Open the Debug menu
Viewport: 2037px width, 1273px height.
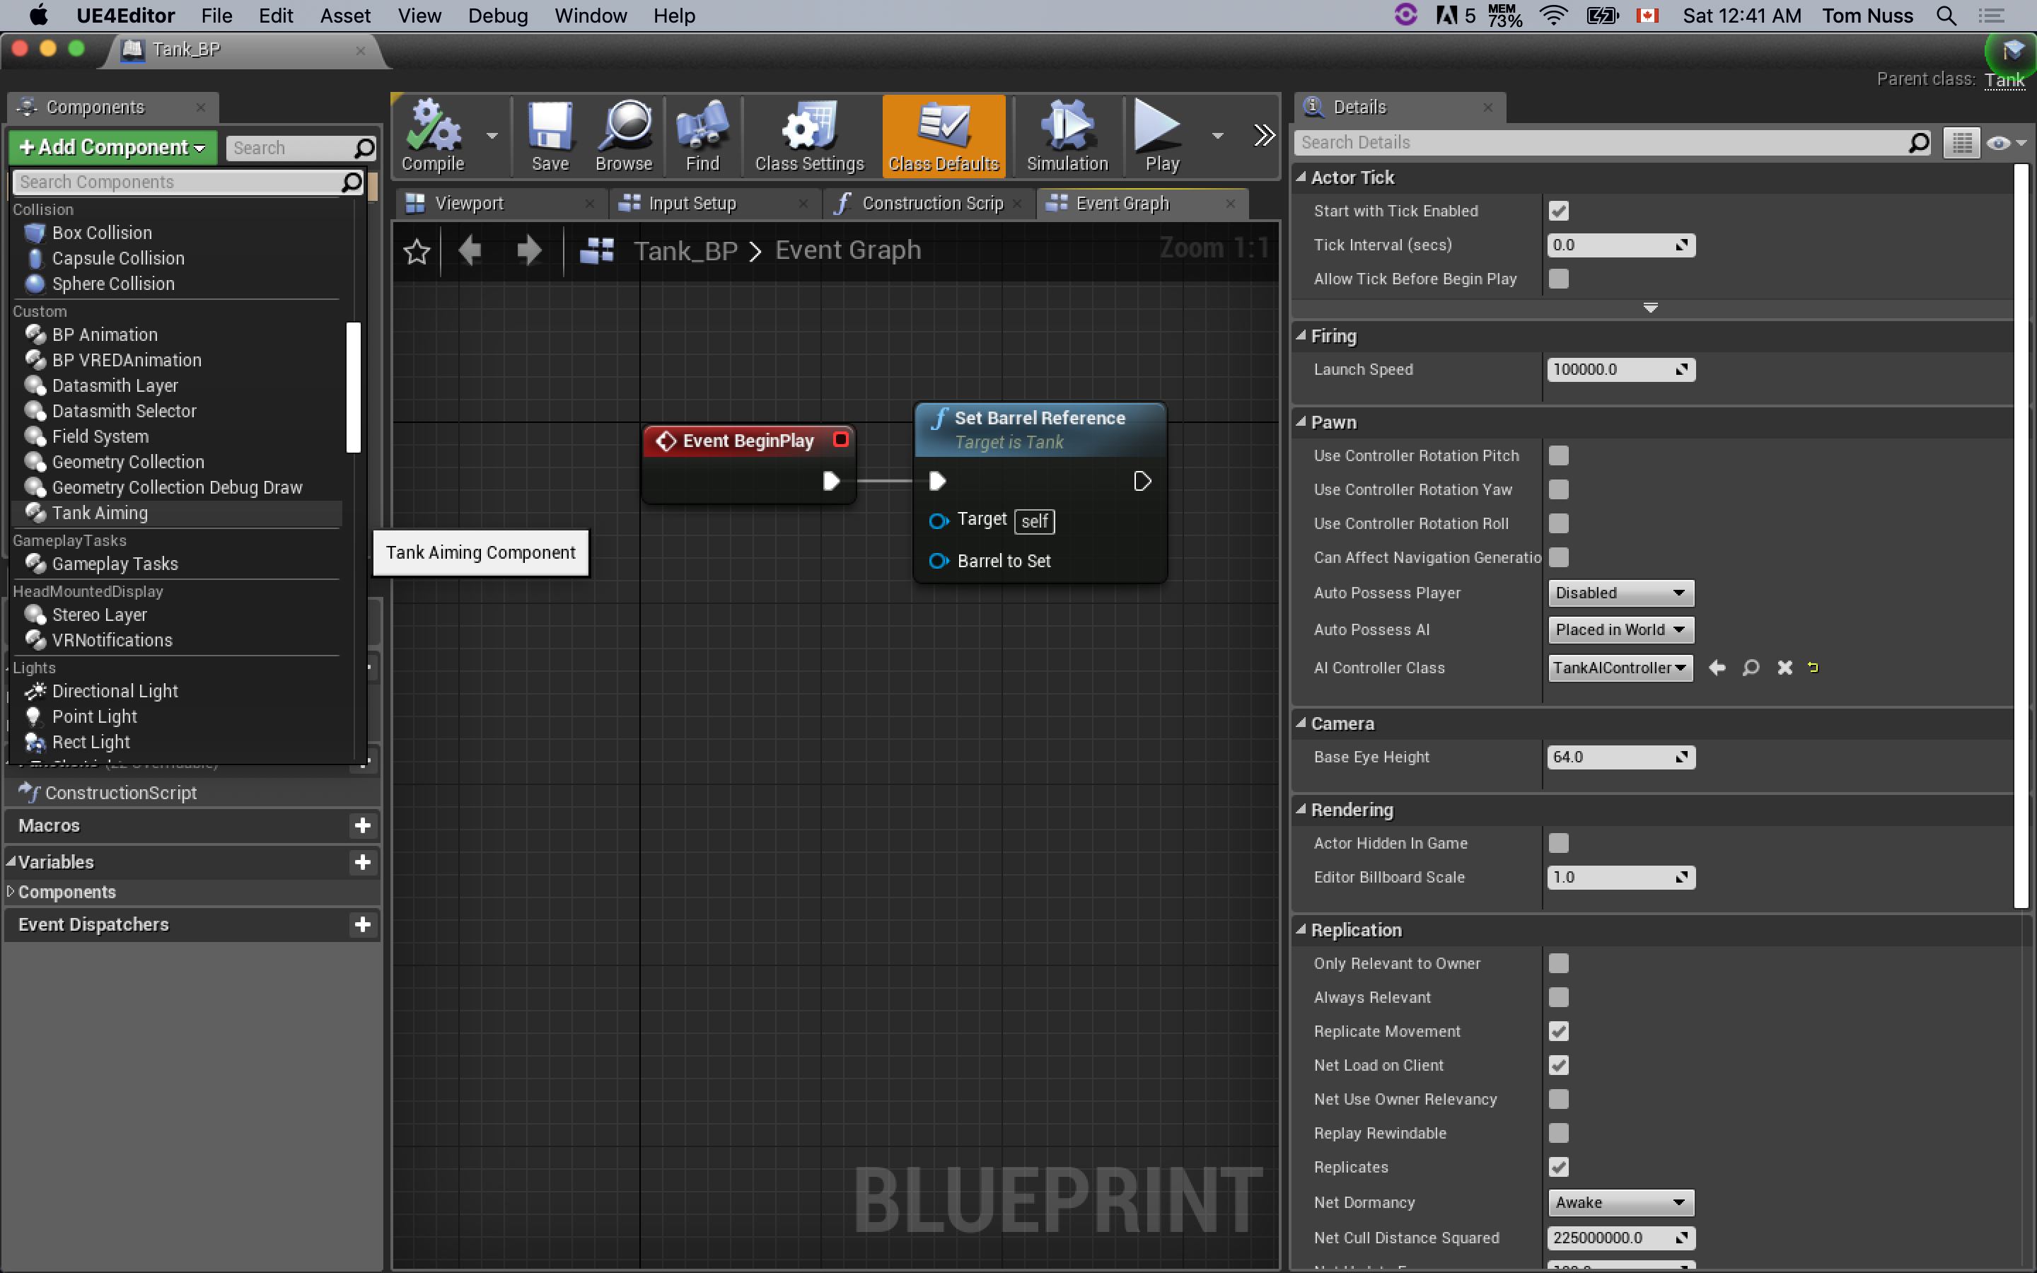pos(497,15)
